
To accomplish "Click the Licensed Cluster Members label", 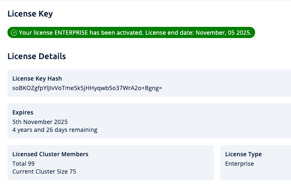I will click(x=50, y=154).
